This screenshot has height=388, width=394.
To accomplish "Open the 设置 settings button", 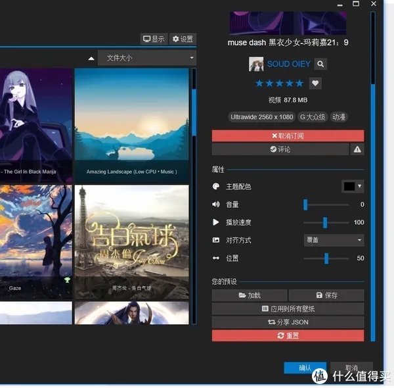I will tap(183, 39).
